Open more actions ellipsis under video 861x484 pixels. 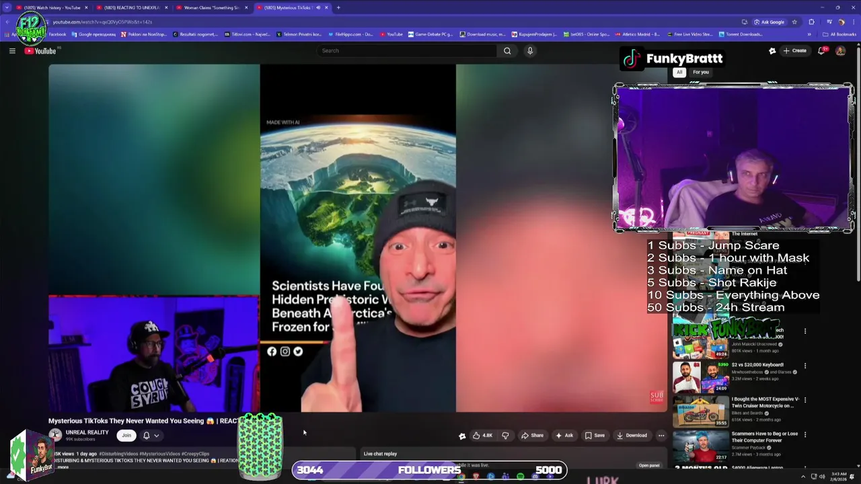pyautogui.click(x=661, y=435)
